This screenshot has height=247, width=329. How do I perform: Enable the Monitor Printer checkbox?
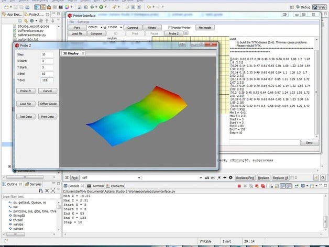(171, 27)
